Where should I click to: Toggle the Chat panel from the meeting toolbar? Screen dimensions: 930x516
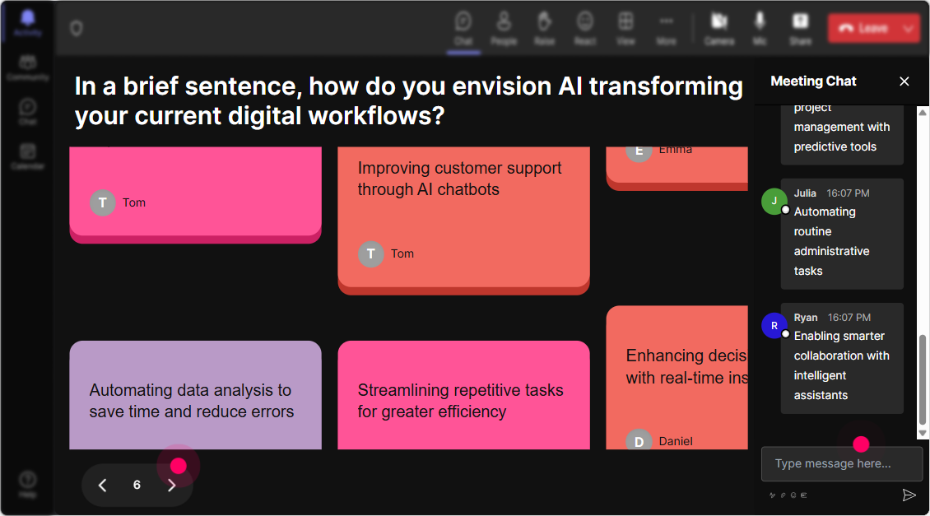pos(463,29)
